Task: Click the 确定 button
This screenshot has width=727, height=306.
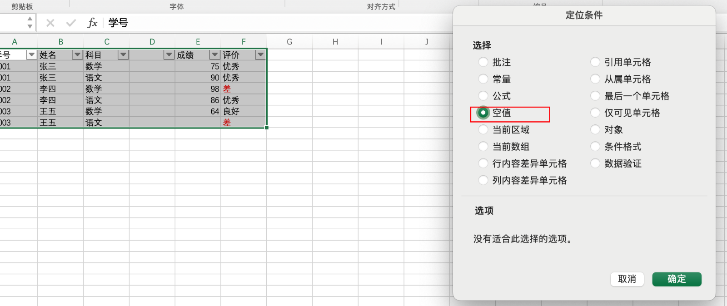Action: tap(677, 279)
